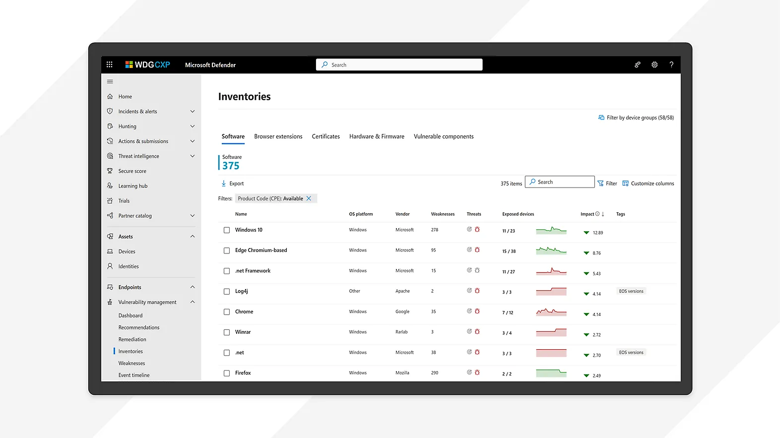Click the WDG CXP logo
The image size is (780, 438).
pyautogui.click(x=147, y=64)
